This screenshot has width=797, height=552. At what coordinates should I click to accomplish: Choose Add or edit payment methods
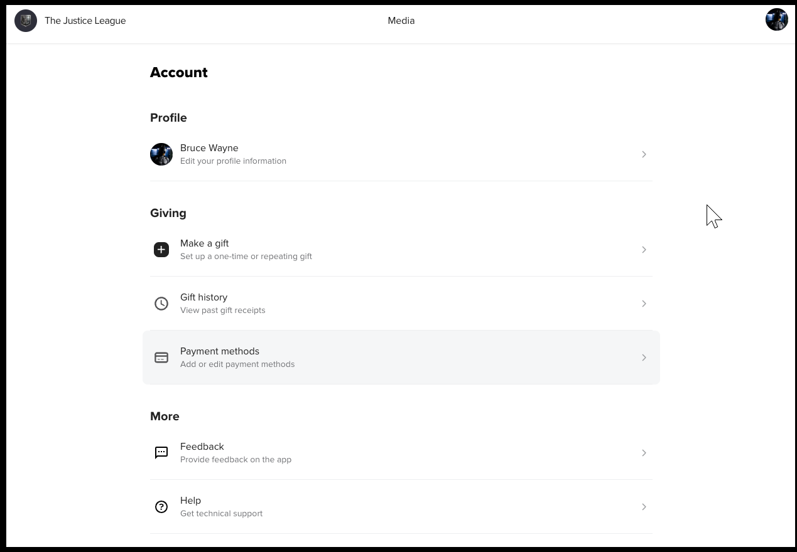tap(237, 364)
